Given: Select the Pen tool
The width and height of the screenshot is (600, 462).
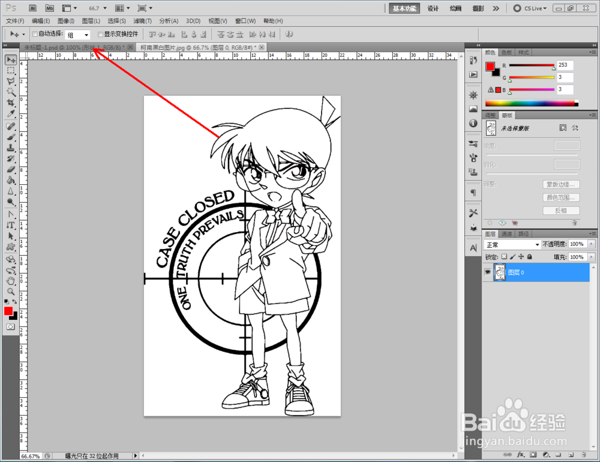Looking at the screenshot, I should pyautogui.click(x=11, y=214).
